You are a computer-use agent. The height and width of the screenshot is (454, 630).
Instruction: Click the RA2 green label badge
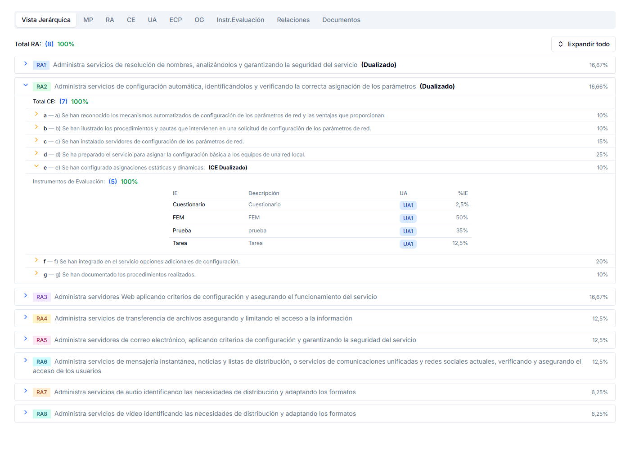point(42,87)
